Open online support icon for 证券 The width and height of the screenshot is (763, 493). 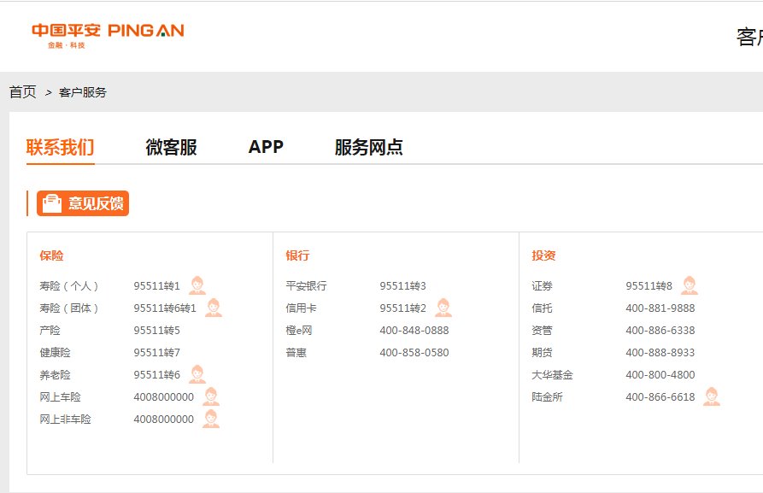tap(690, 285)
